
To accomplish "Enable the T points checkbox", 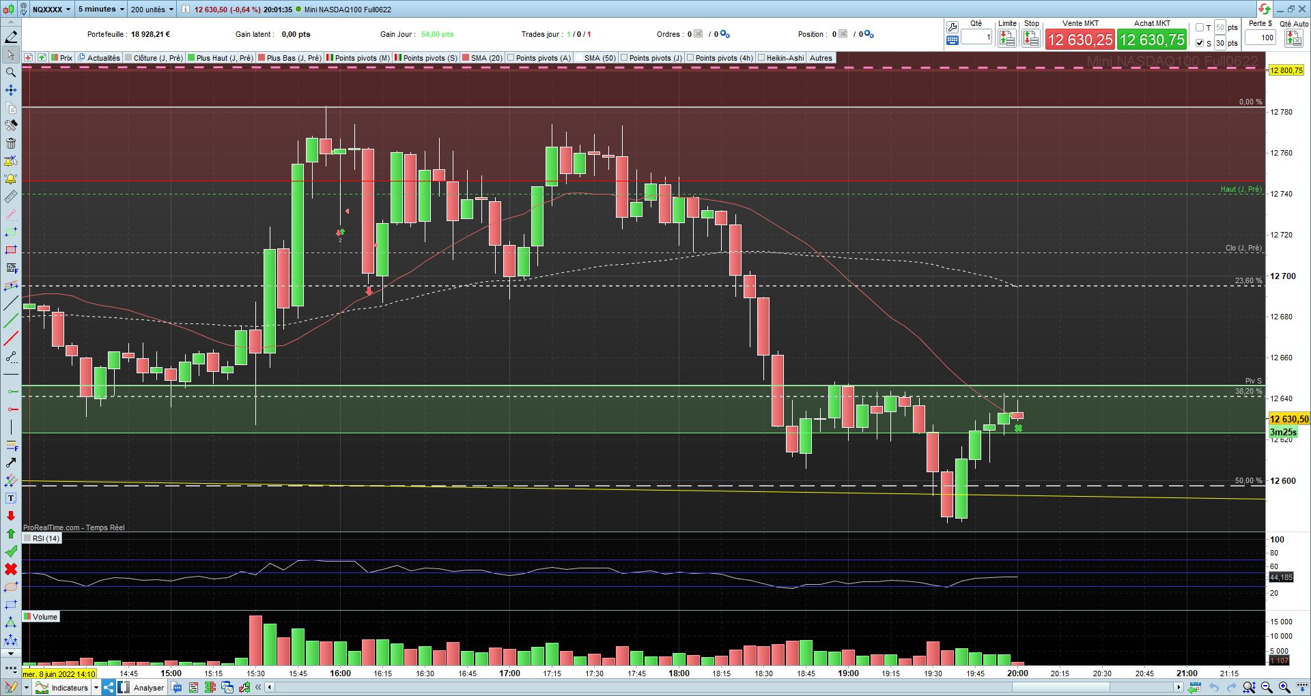I will [1200, 28].
